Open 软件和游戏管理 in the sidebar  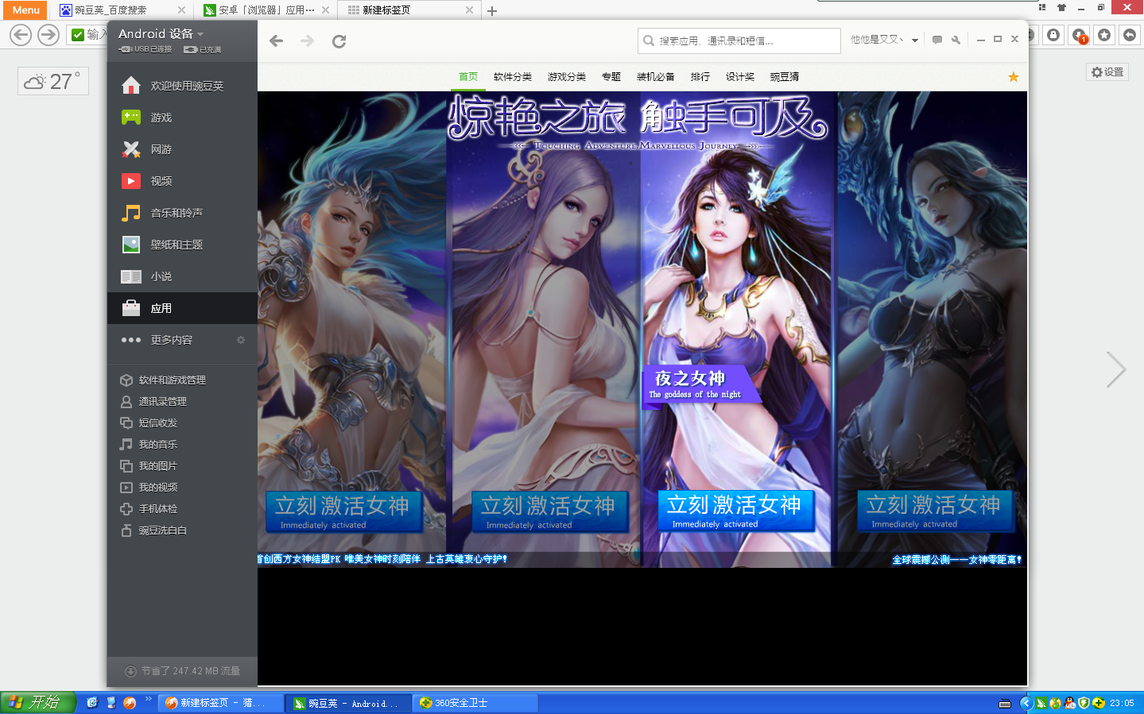tap(172, 380)
